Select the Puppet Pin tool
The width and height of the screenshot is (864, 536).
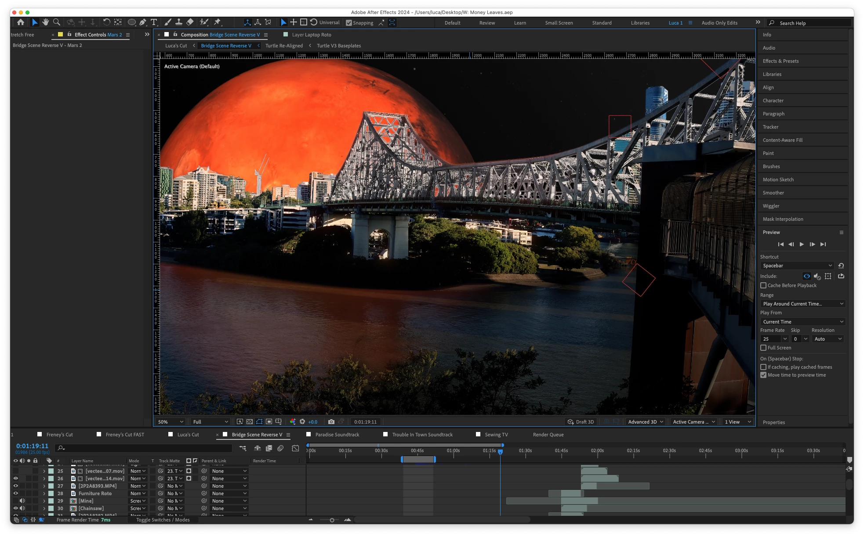[218, 22]
